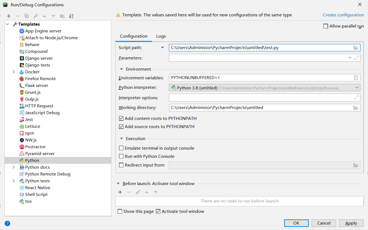This screenshot has height=230, width=368.
Task: Collapse the Environment section
Action: pyautogui.click(x=121, y=69)
